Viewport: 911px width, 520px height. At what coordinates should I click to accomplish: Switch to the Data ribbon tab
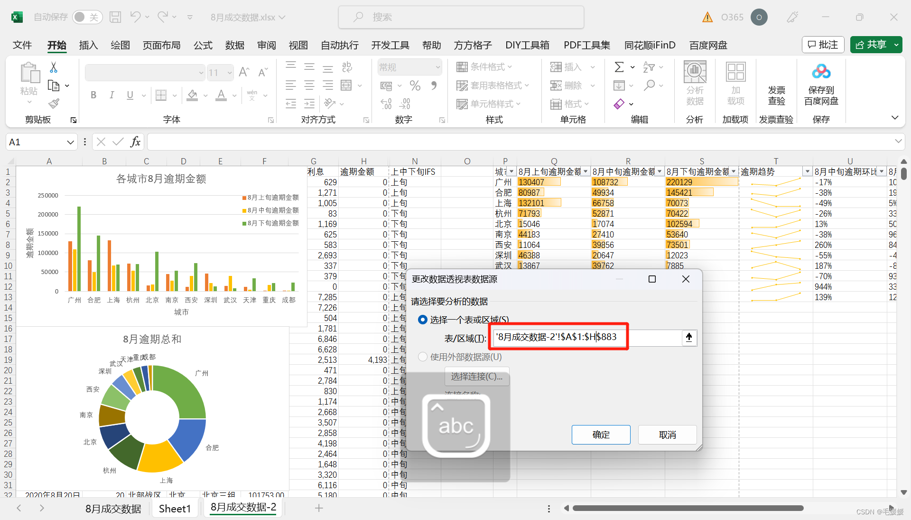click(234, 45)
